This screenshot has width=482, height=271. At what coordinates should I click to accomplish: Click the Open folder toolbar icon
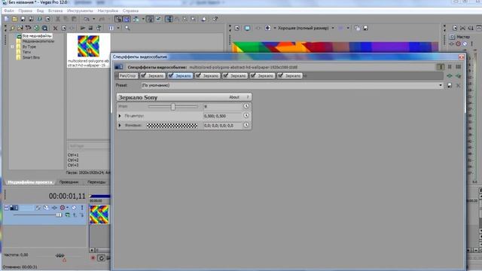[x=14, y=19]
